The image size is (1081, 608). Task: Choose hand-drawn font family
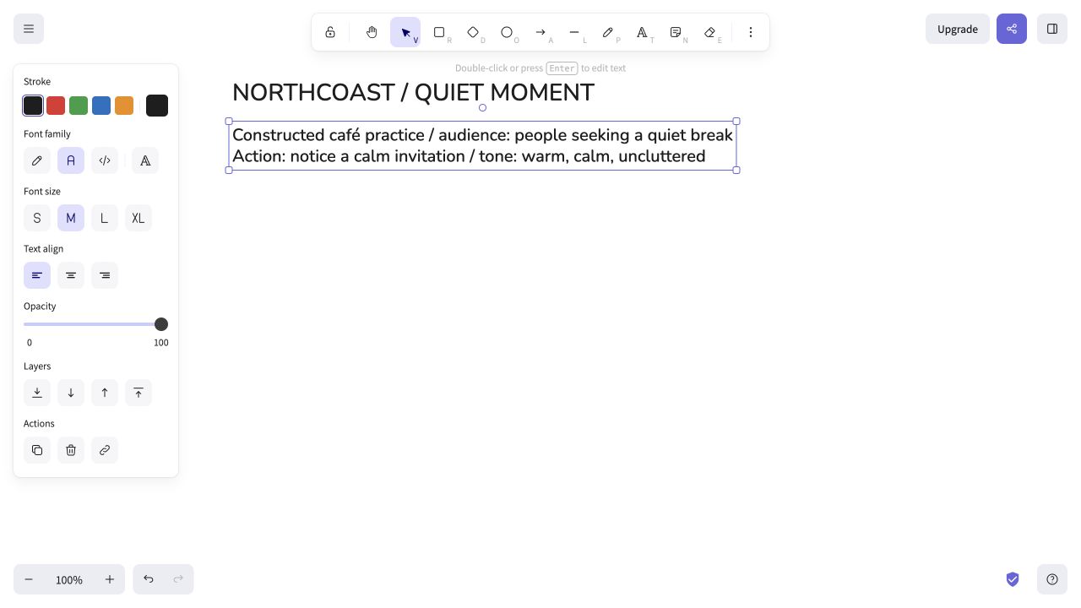[37, 160]
